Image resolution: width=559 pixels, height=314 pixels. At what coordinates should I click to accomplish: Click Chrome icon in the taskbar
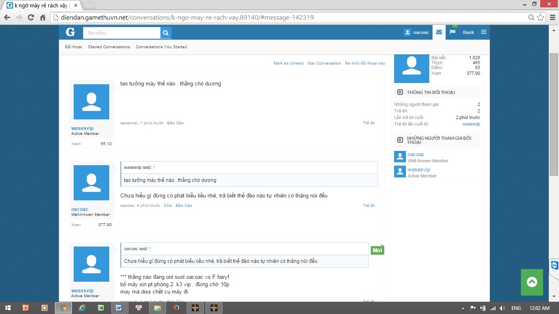point(63,308)
